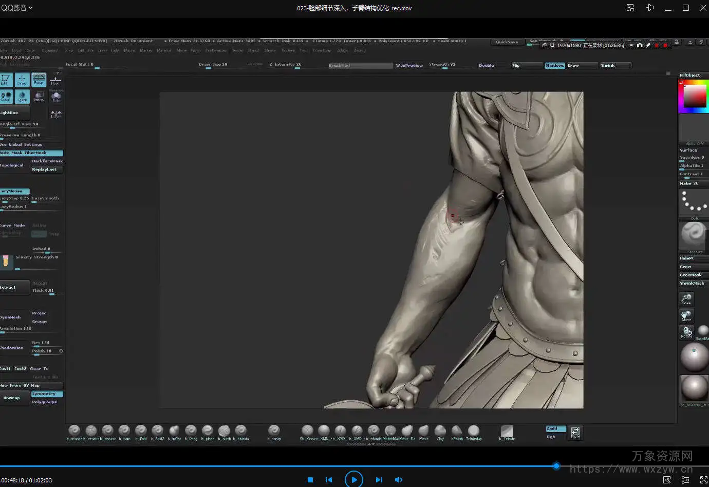Toggle Zadd sculpt mode

tap(555, 428)
